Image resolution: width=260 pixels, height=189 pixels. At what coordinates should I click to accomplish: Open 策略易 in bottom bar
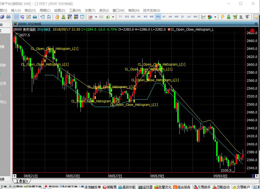pos(110,187)
